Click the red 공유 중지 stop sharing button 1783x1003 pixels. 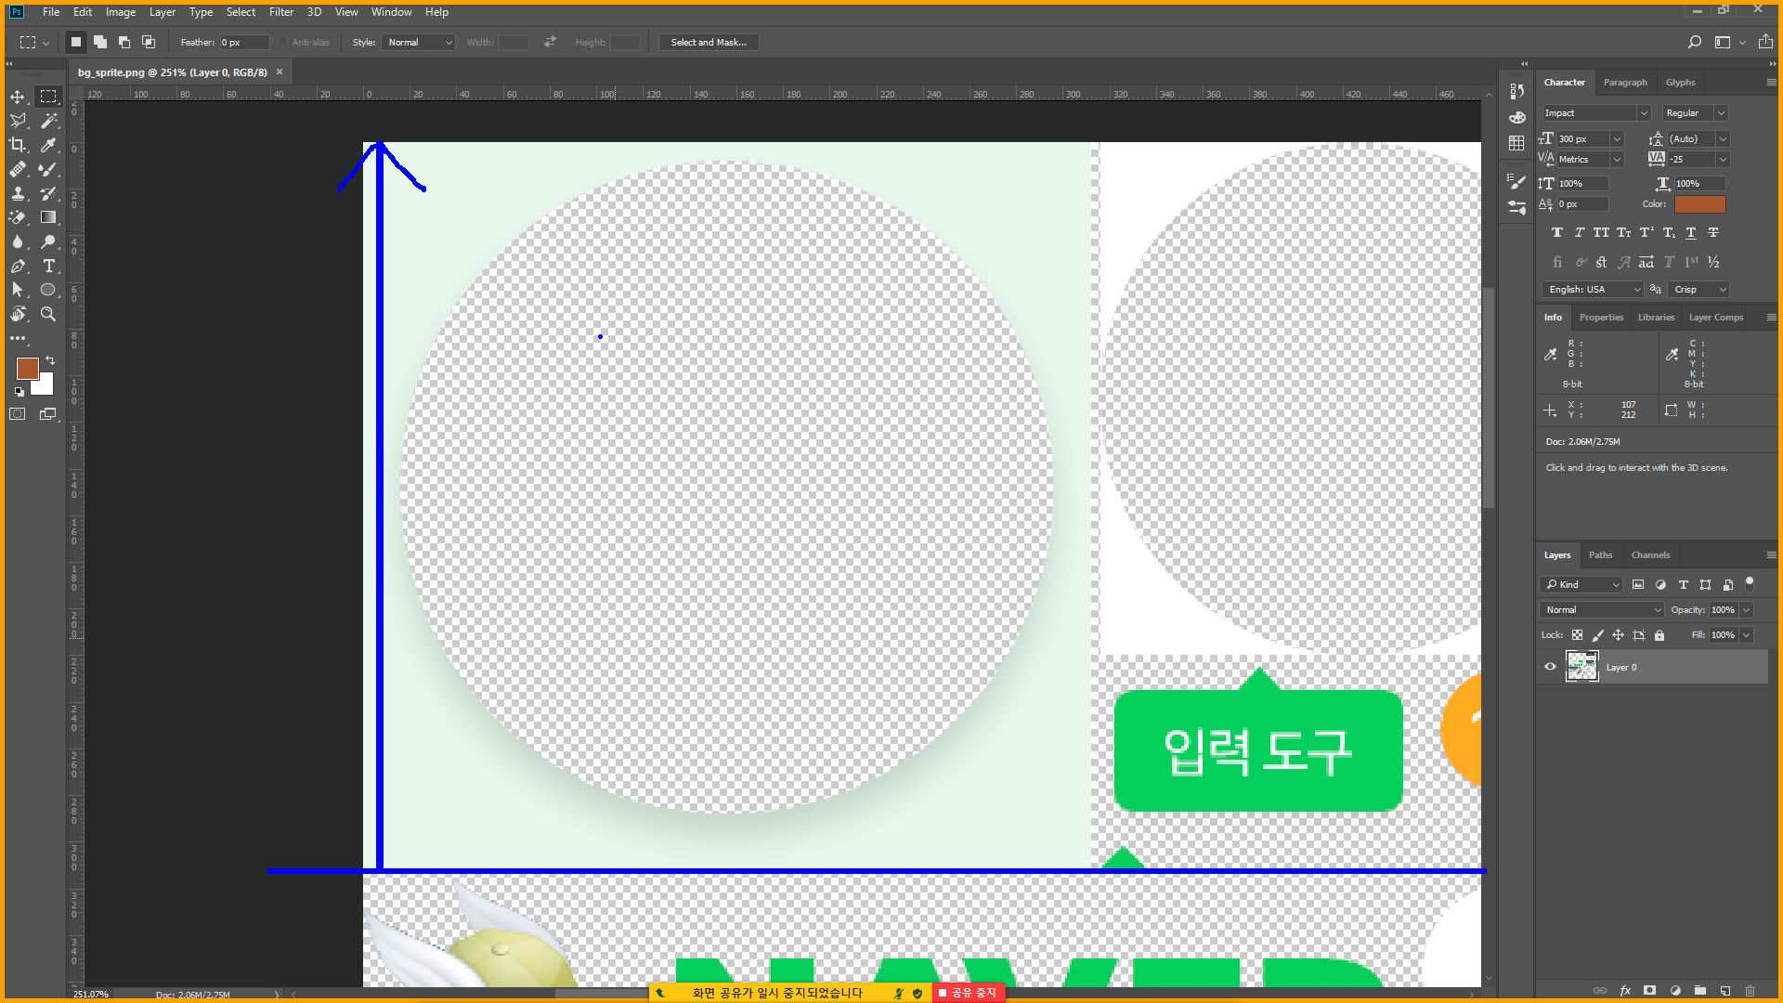pyautogui.click(x=967, y=993)
